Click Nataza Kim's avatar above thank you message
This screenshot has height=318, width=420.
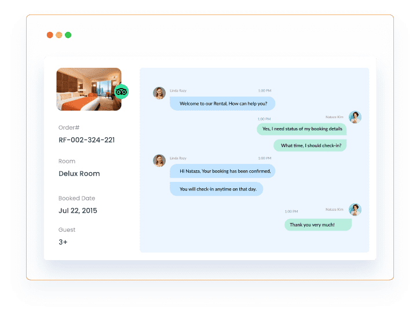(x=355, y=210)
